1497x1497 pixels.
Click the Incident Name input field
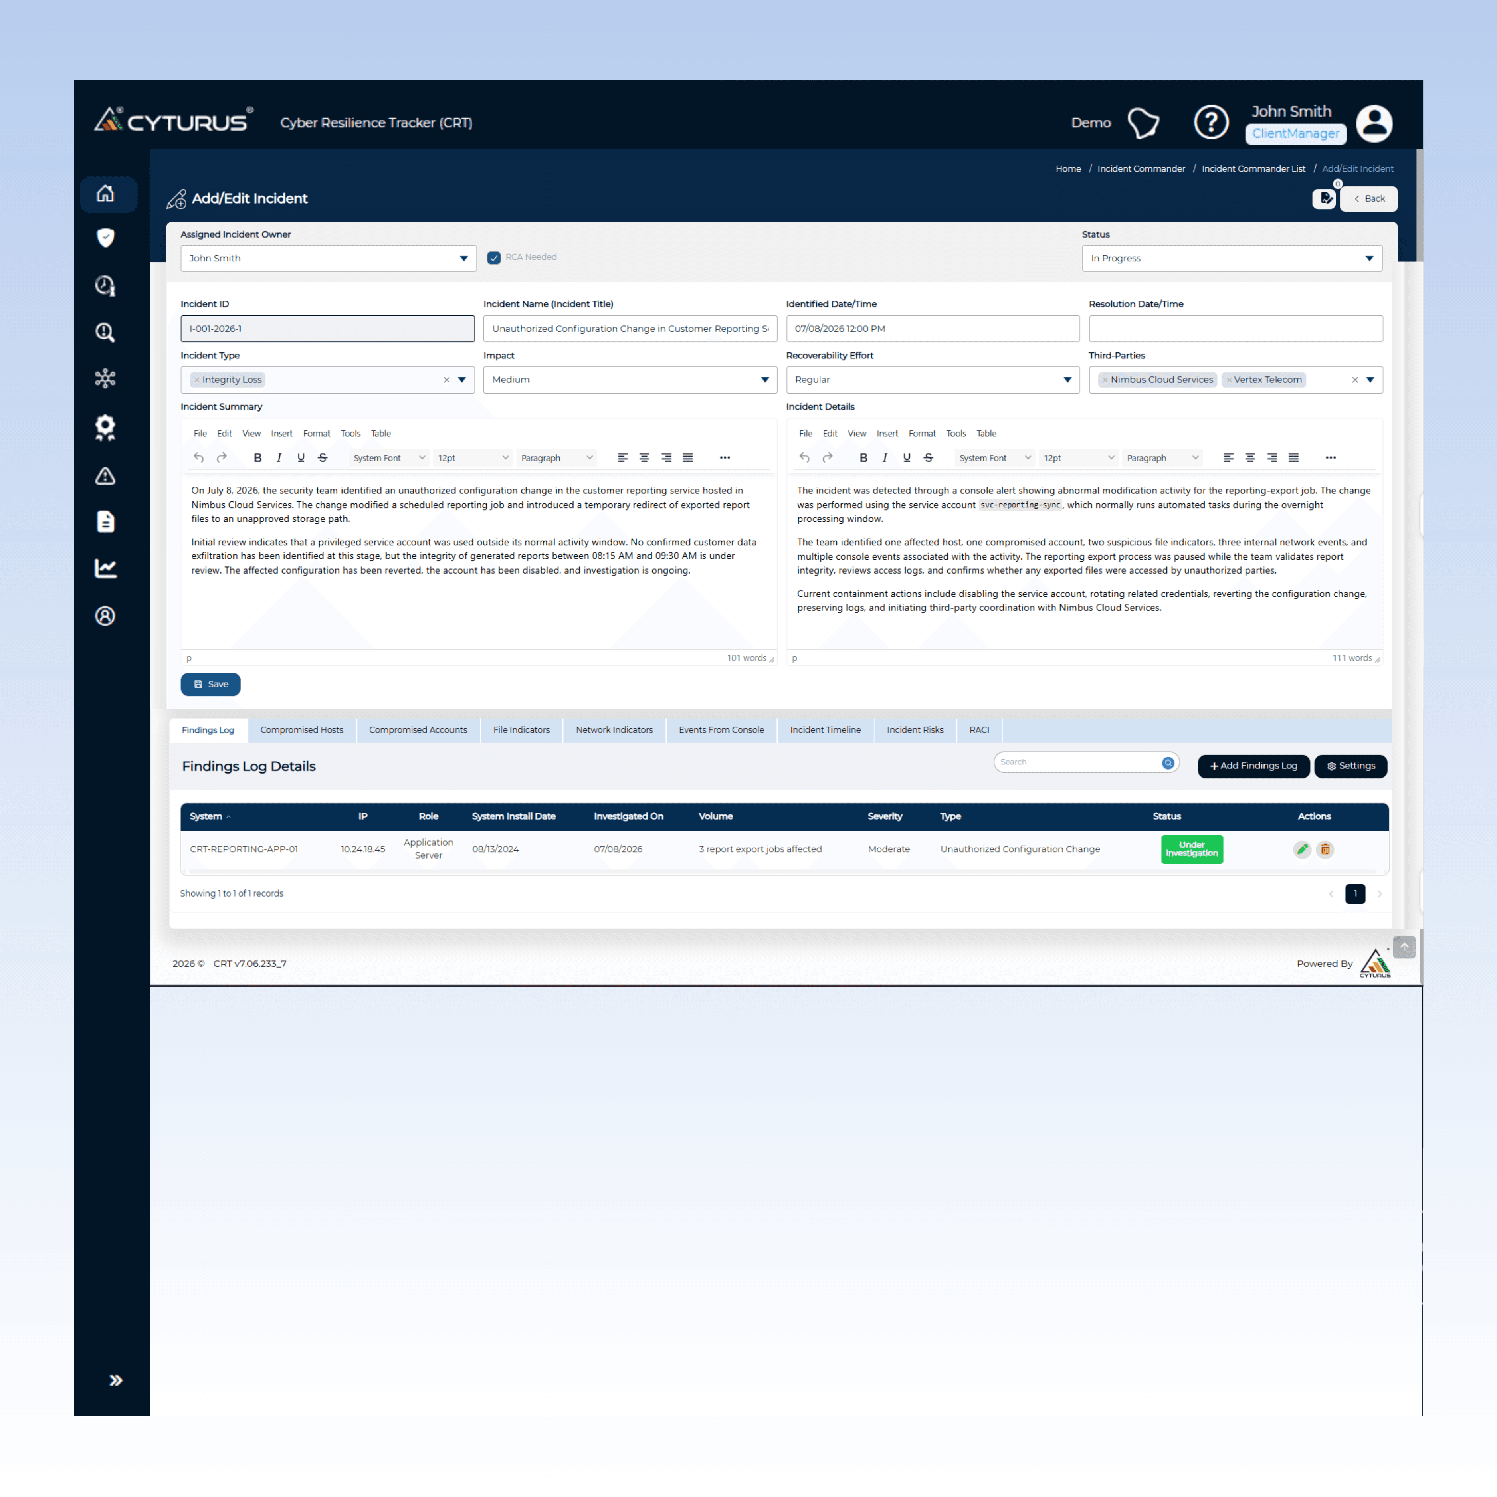point(630,329)
